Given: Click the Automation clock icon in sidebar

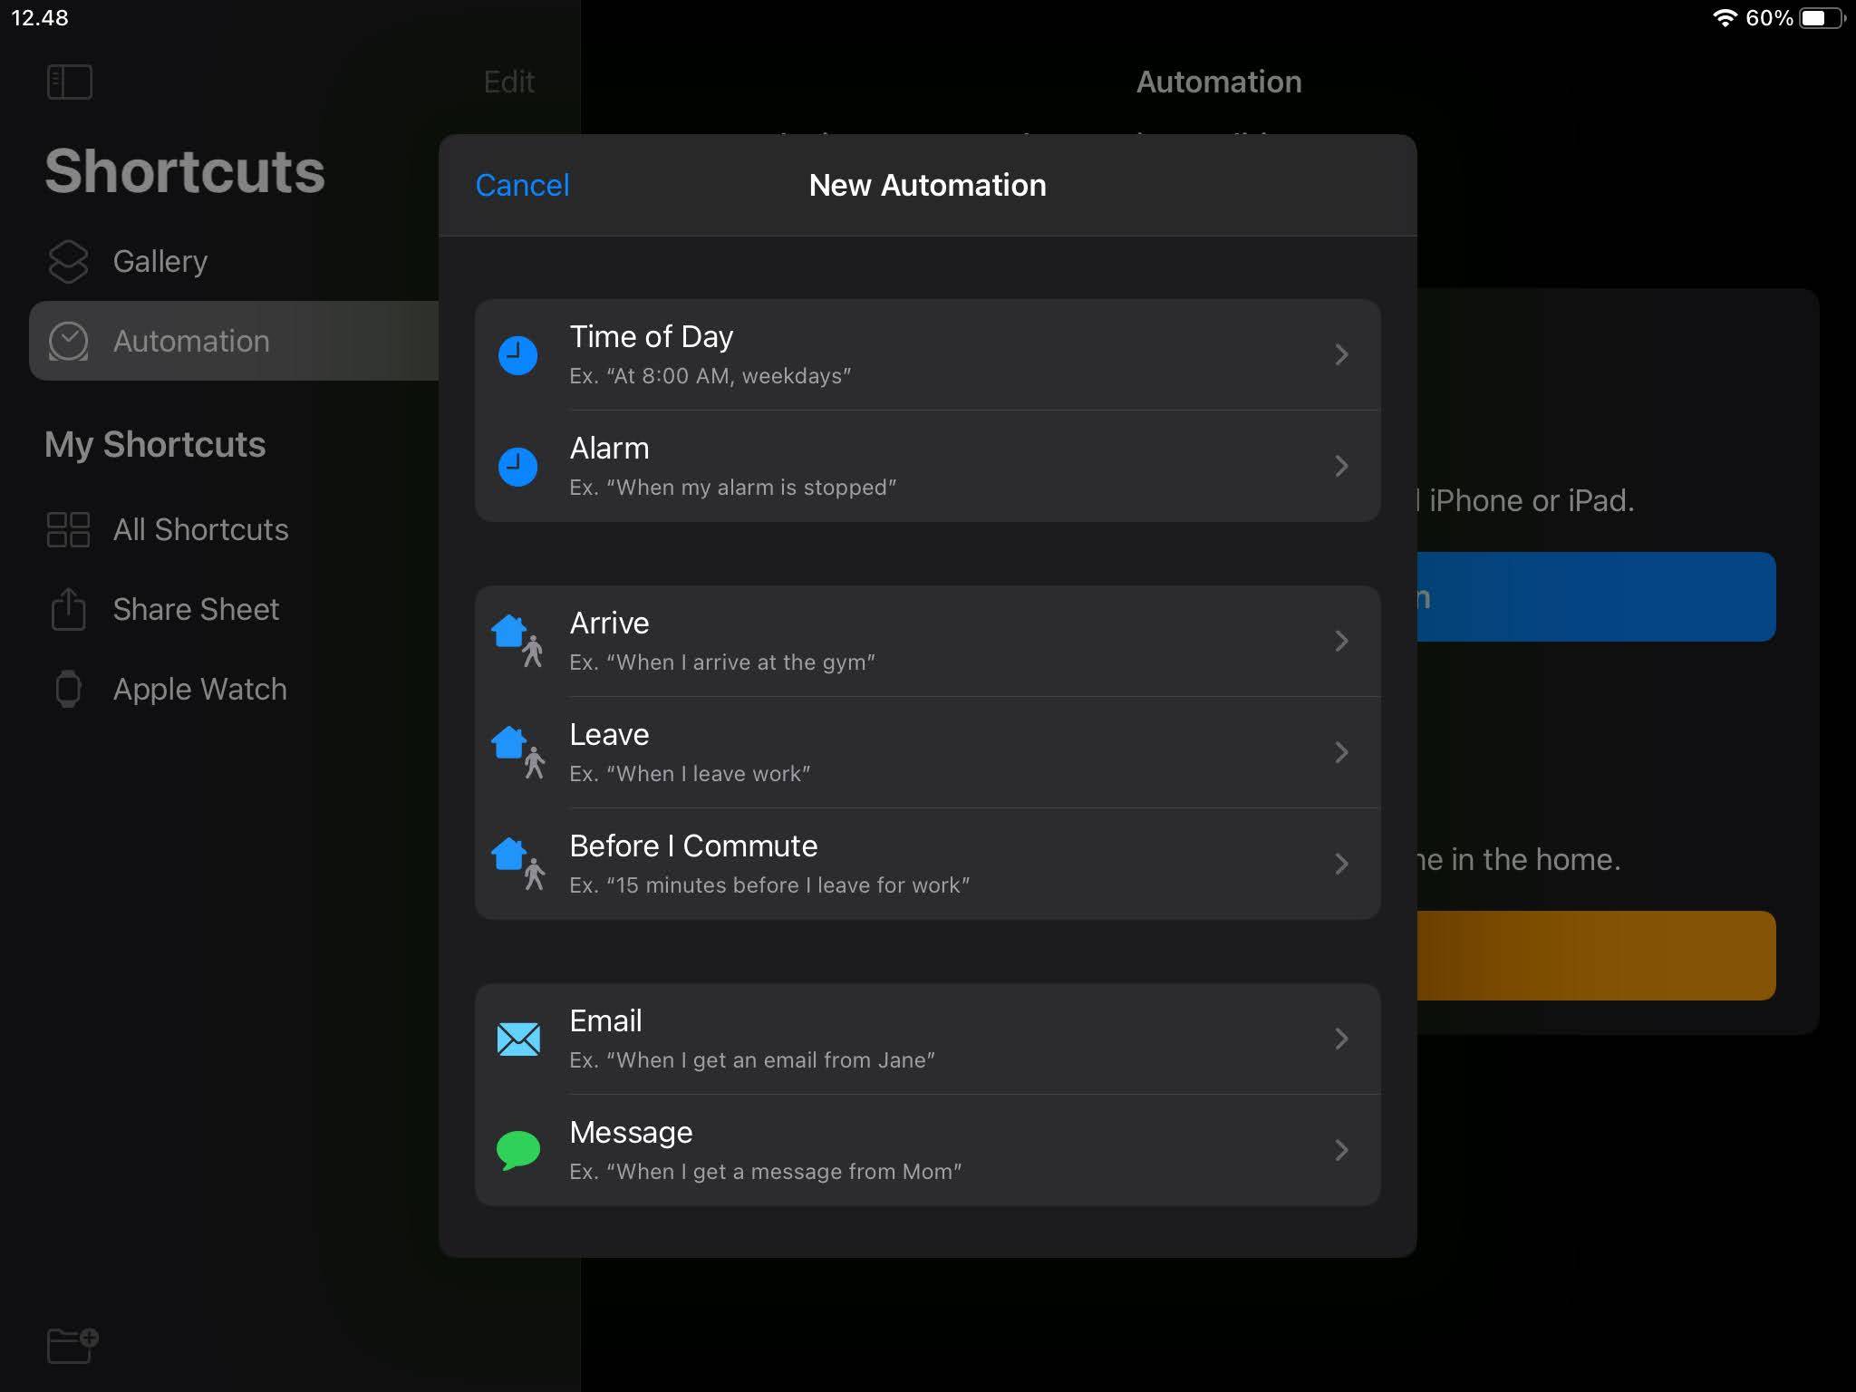Looking at the screenshot, I should (x=68, y=341).
